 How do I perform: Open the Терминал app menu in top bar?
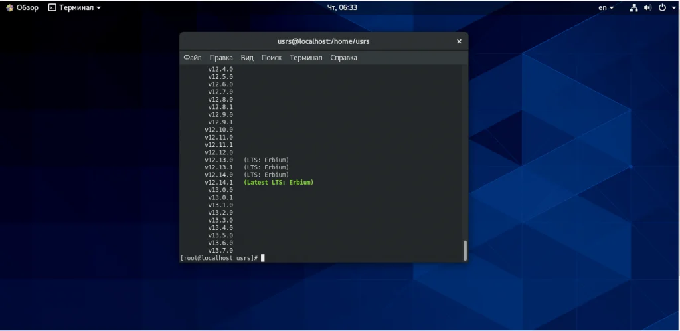pos(74,7)
